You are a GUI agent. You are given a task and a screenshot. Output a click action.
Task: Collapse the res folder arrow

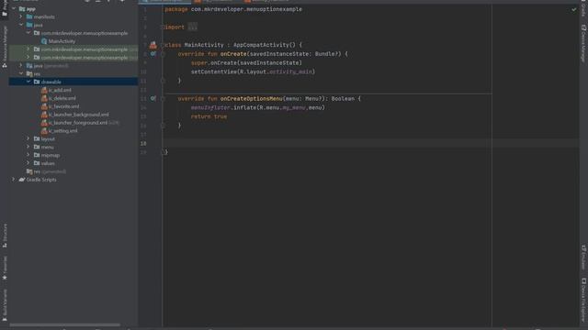click(21, 73)
